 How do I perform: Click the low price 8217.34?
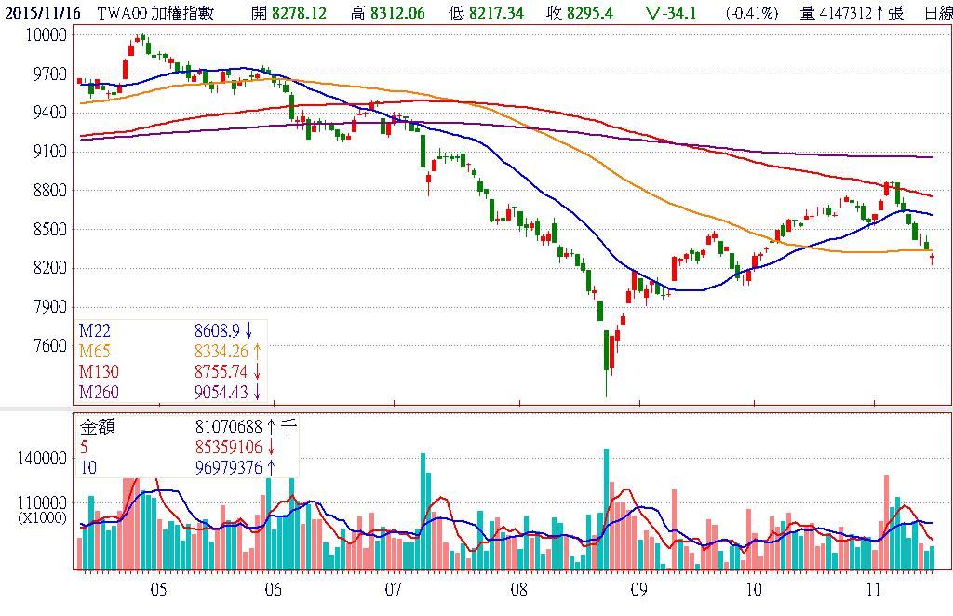[496, 13]
